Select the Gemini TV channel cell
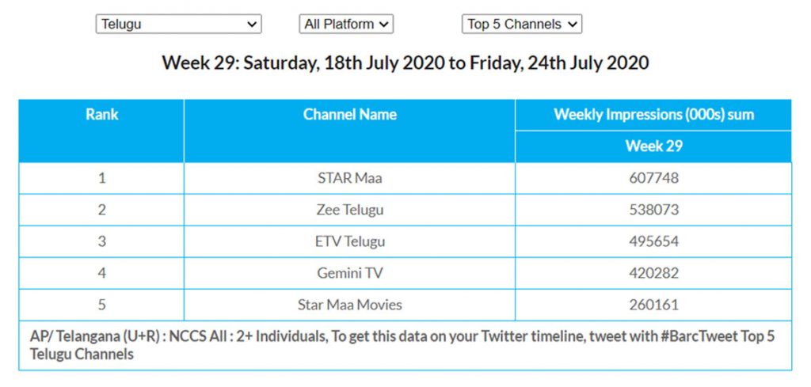Image resolution: width=811 pixels, height=387 pixels. [x=349, y=273]
